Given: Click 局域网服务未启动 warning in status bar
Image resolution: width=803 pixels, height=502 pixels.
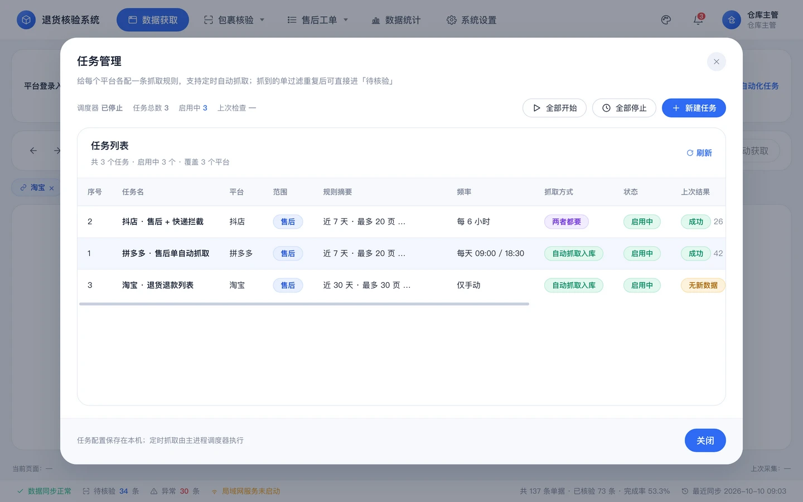Looking at the screenshot, I should pyautogui.click(x=245, y=491).
